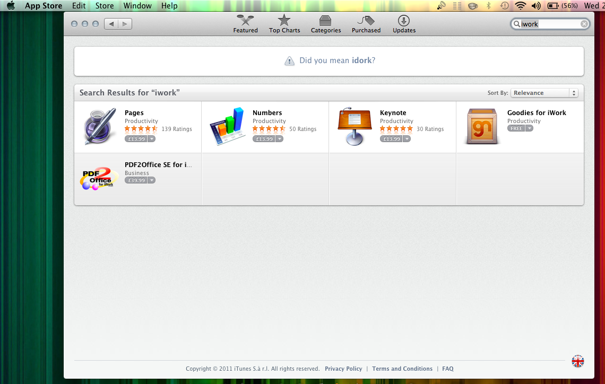605x384 pixels.
Task: Click the 139 Ratings text under Pages
Action: pos(176,129)
